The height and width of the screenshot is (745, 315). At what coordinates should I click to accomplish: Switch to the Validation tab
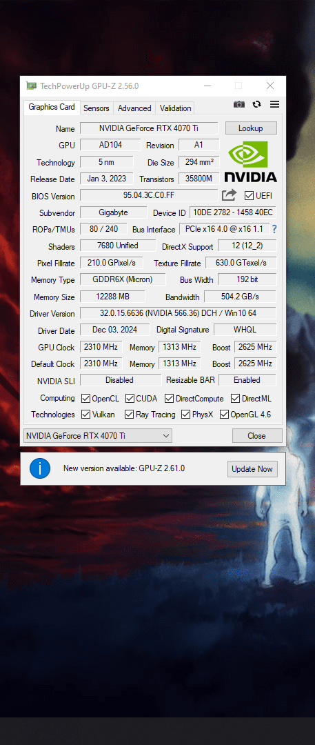[x=175, y=108]
